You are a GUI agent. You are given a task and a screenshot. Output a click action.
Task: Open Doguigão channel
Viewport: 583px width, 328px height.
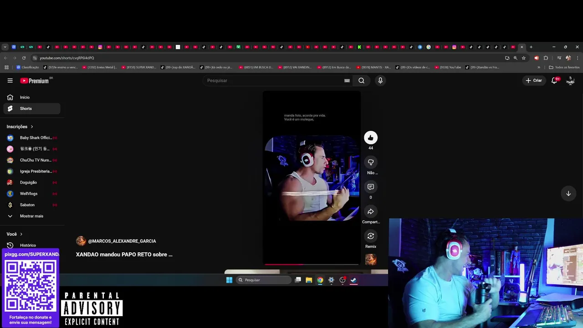[x=32, y=182]
